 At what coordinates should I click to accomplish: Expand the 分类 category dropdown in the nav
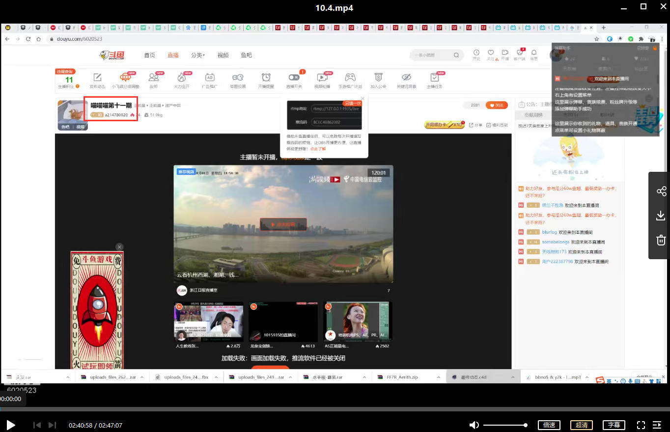point(198,55)
